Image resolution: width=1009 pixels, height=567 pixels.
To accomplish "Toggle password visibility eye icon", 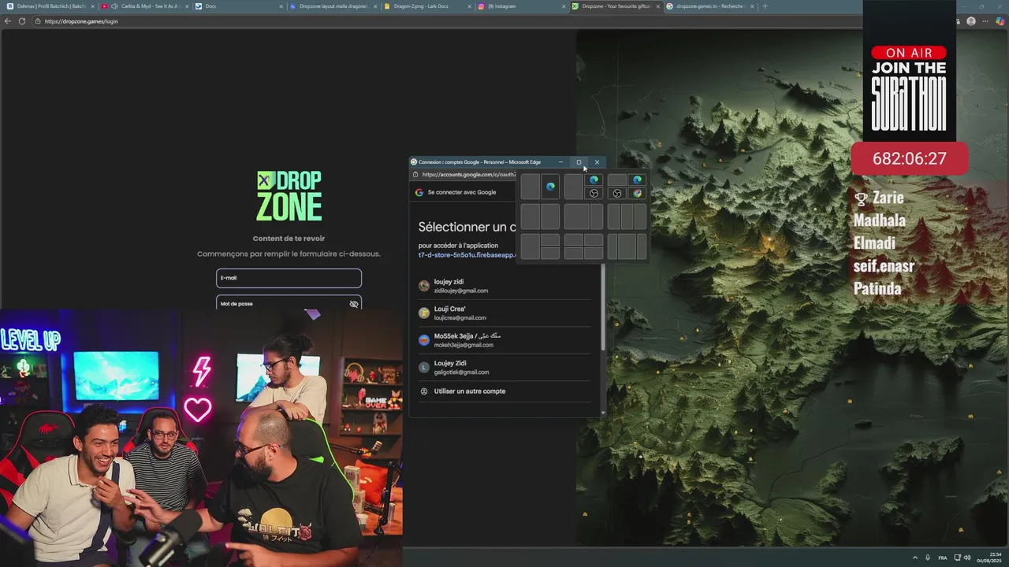I will [x=354, y=304].
